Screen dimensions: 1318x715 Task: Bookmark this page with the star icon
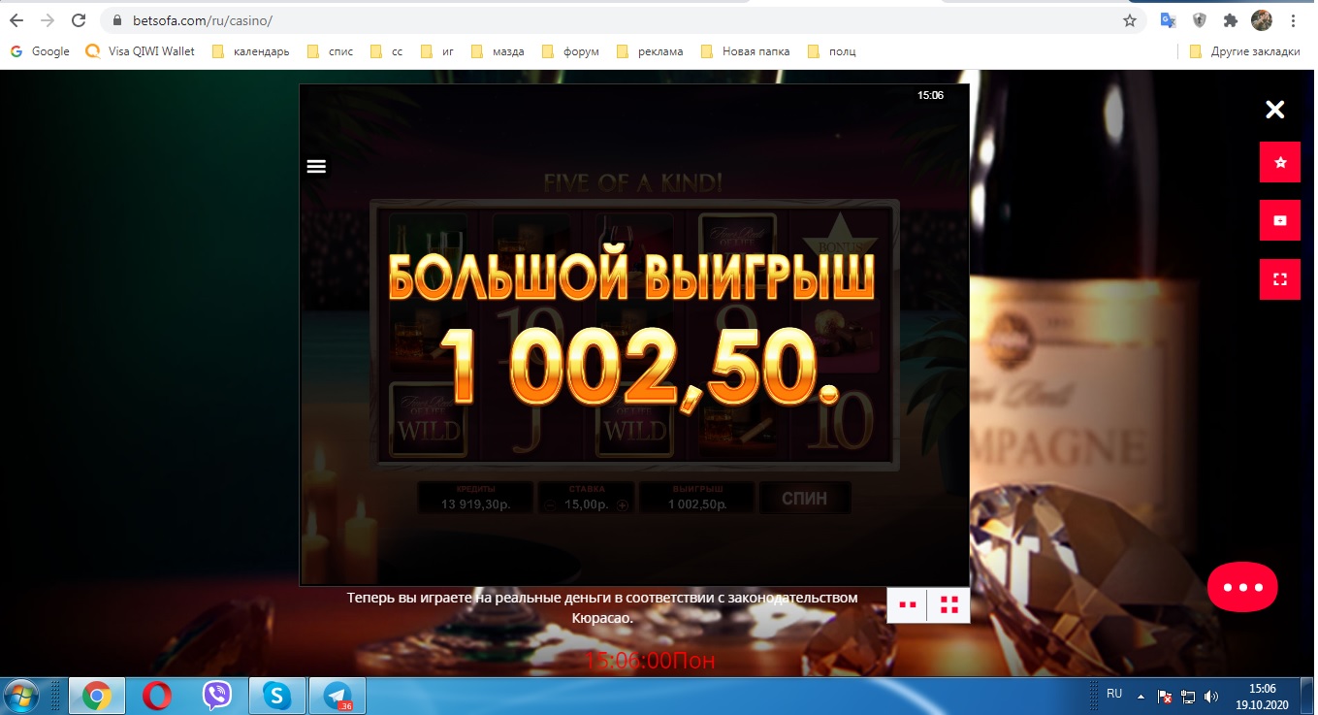click(1129, 20)
